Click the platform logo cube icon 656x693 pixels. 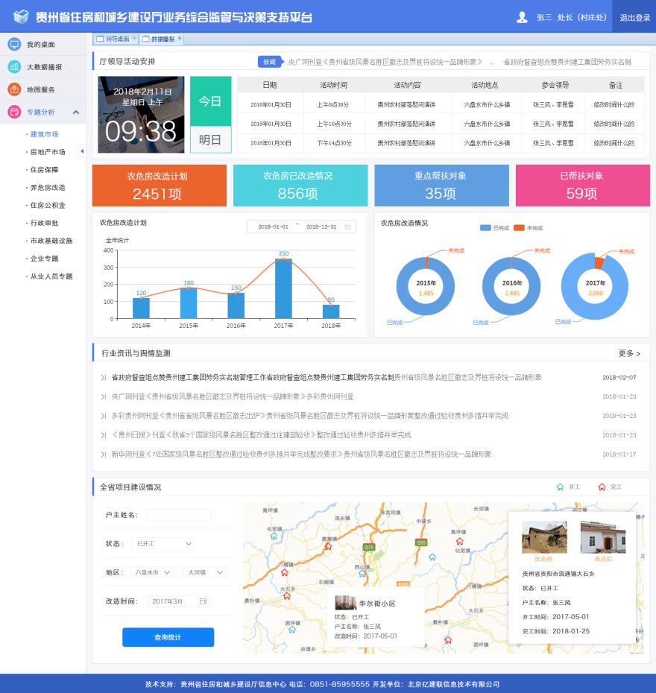pos(21,17)
